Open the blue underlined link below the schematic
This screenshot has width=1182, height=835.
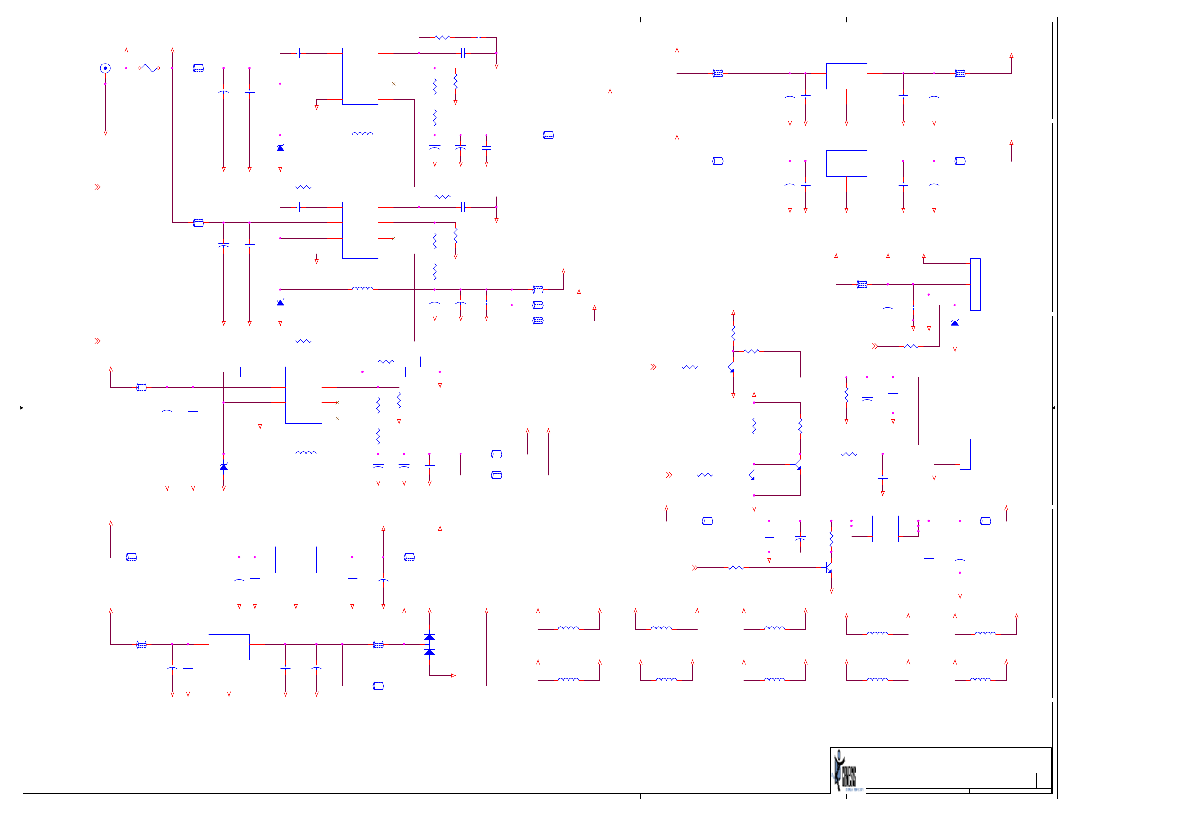coord(393,824)
